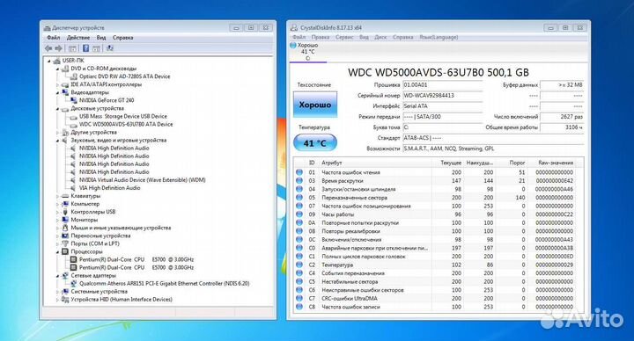Click the Прошивка field 01.00A01

(442, 85)
